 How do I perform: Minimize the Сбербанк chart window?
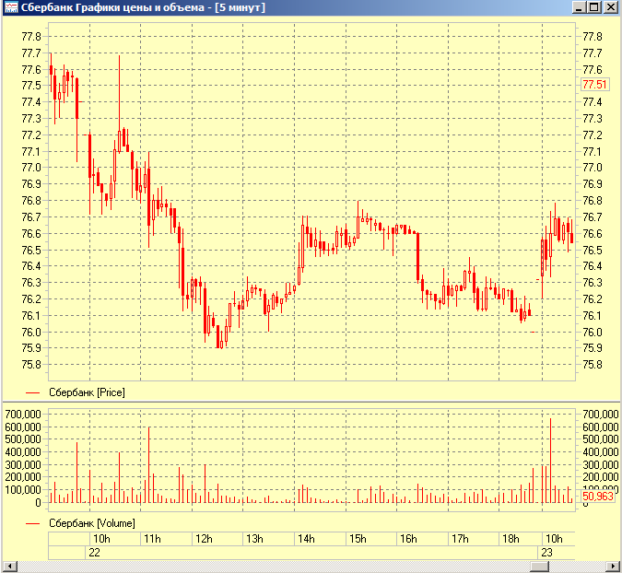[580, 7]
